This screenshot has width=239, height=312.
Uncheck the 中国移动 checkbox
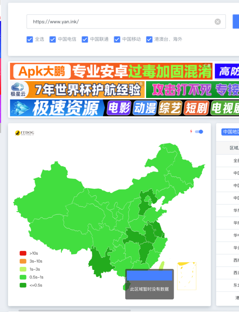tap(117, 39)
